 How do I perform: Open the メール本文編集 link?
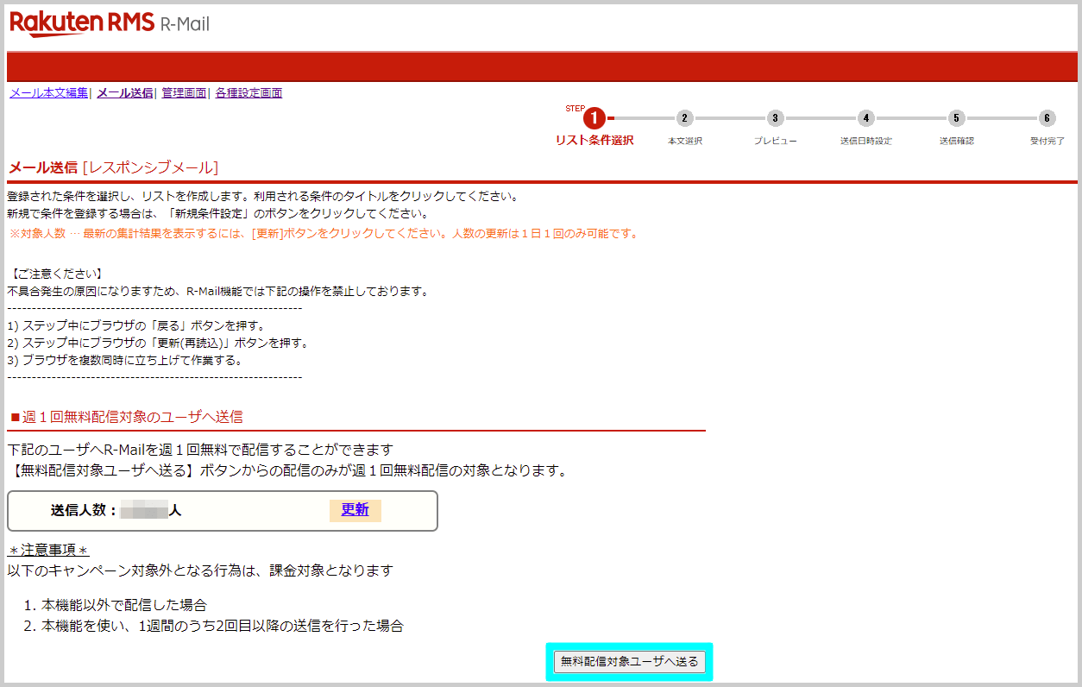point(49,93)
